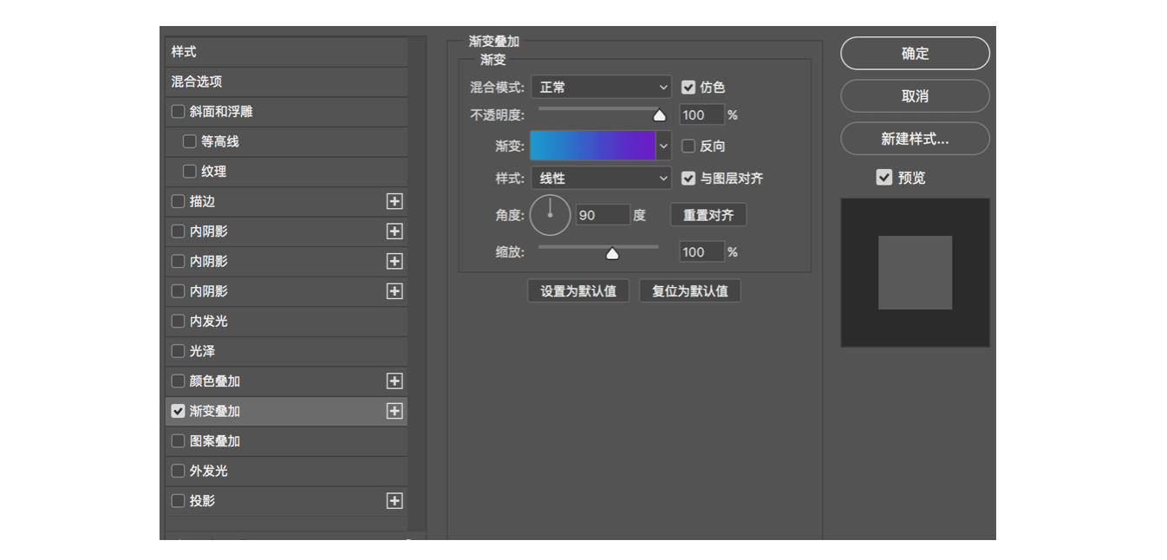Click the plus icon beside 颜色叠加

point(394,381)
